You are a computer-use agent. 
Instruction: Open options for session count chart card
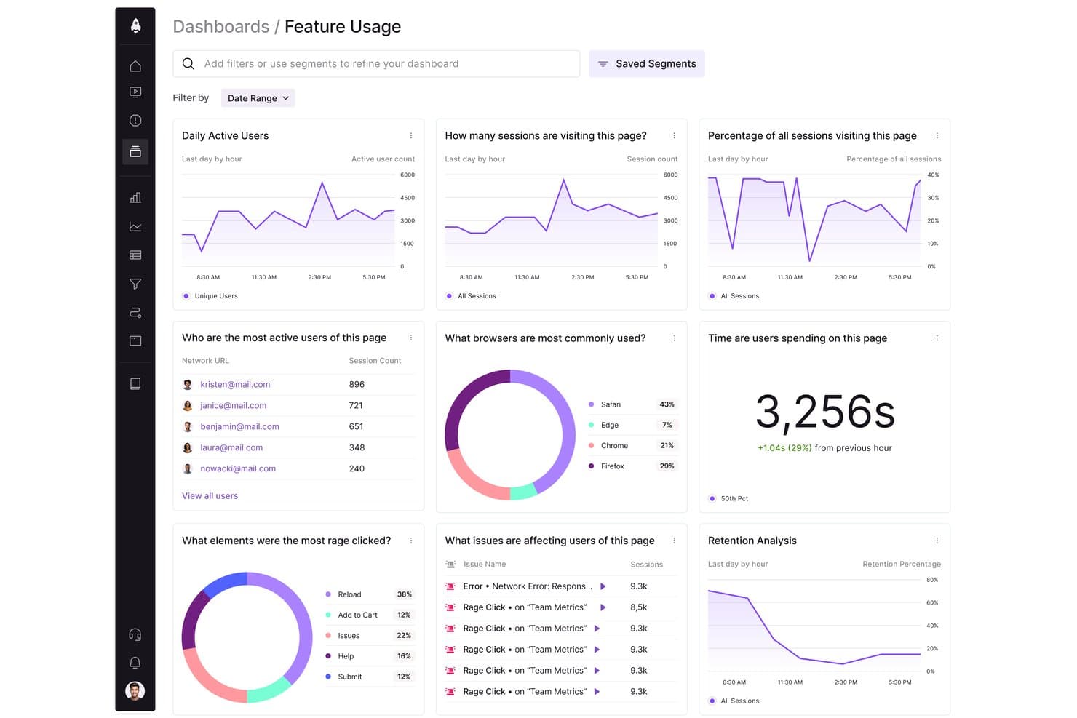[x=674, y=136]
